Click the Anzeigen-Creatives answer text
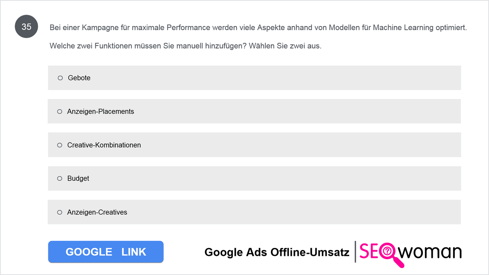The height and width of the screenshot is (275, 489). 97,212
